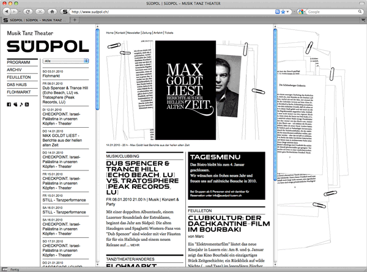Open the DUB SPENCER & TRANCE HILL headline
The height and width of the screenshot is (272, 367).
click(x=143, y=178)
